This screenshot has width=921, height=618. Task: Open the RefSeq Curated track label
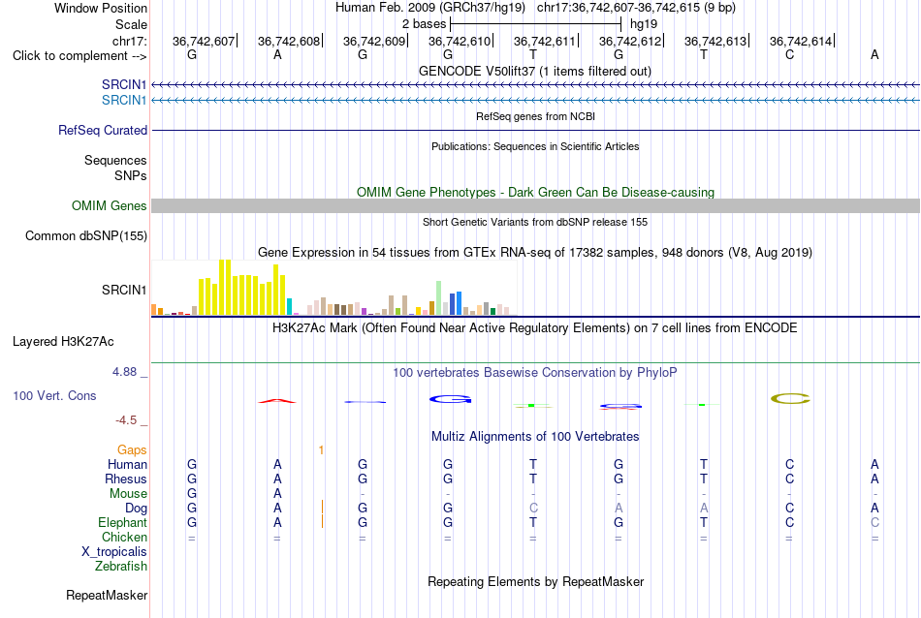coord(103,131)
